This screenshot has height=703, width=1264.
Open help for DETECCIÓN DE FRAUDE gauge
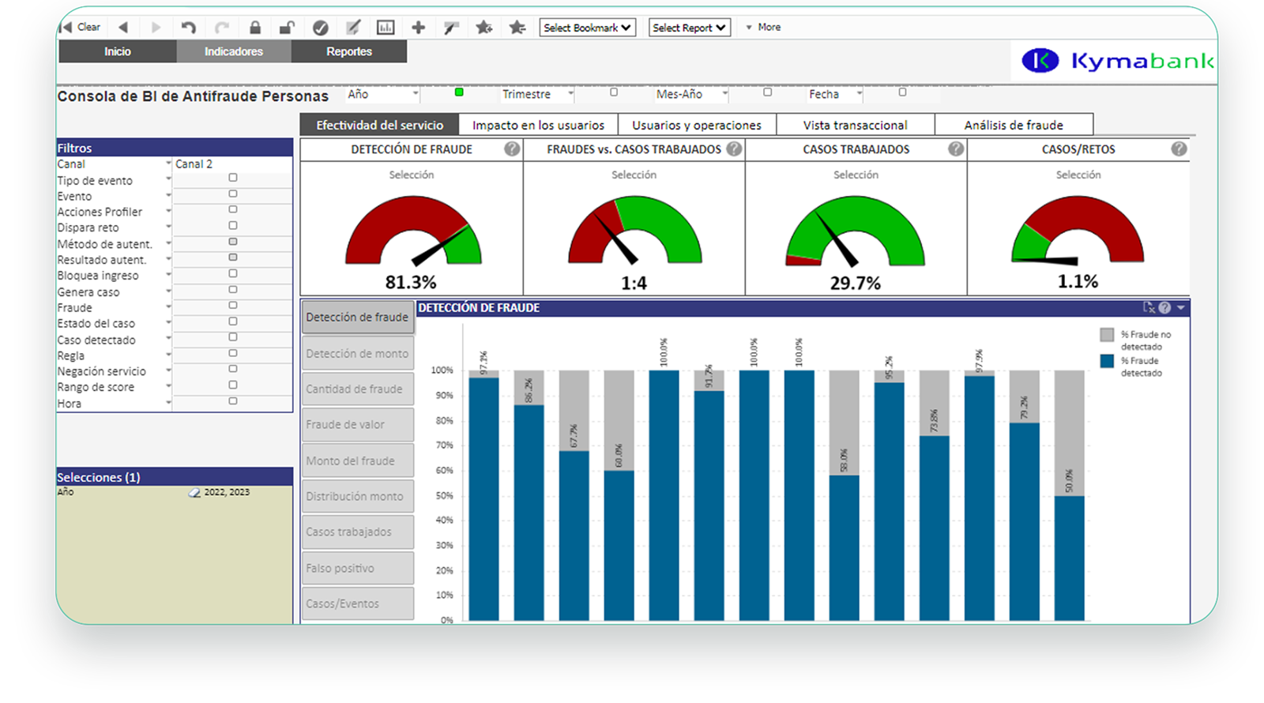click(512, 148)
